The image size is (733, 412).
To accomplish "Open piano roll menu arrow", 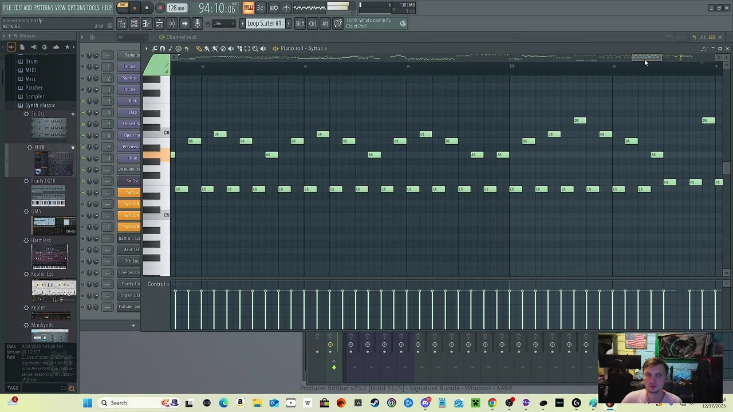I will click(147, 49).
